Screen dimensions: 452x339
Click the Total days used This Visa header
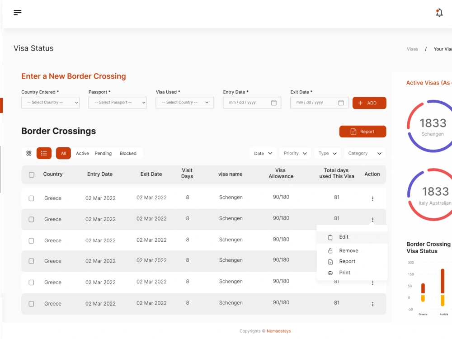336,173
